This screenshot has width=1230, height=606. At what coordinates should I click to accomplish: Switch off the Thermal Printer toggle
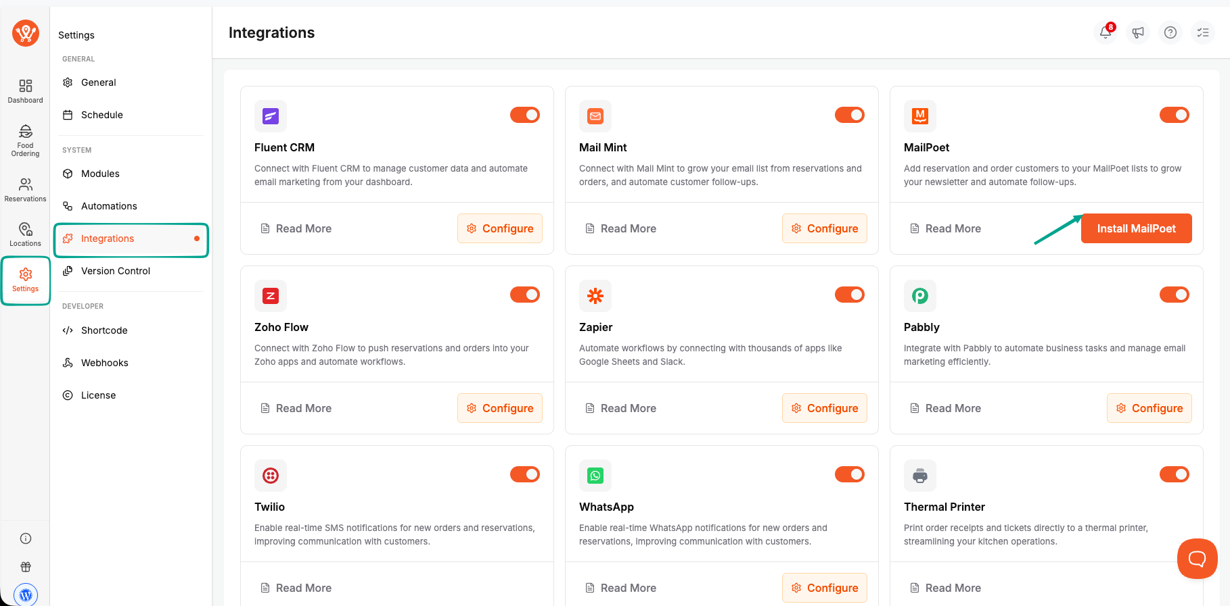tap(1175, 474)
